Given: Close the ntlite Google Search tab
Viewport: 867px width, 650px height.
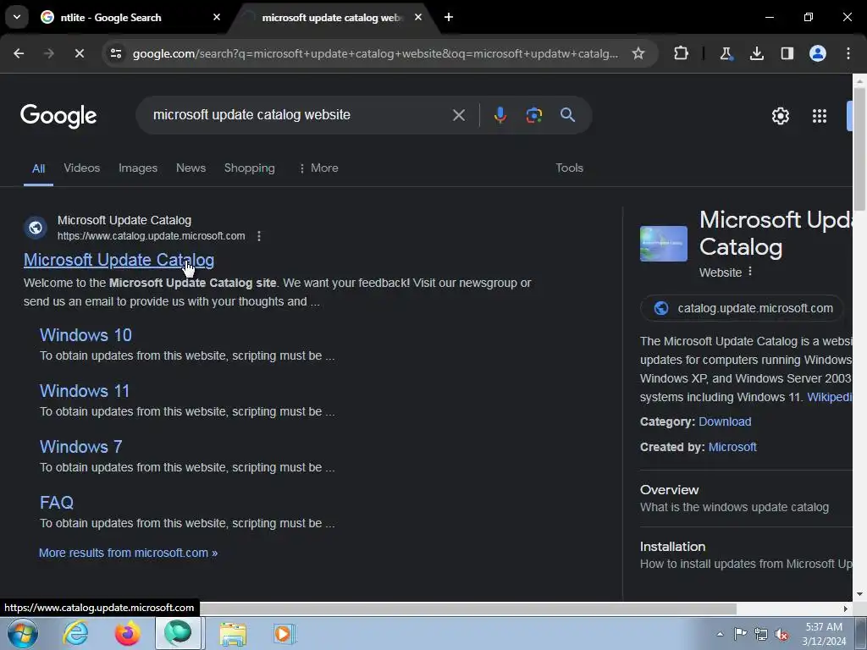Looking at the screenshot, I should (x=217, y=18).
